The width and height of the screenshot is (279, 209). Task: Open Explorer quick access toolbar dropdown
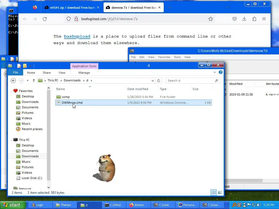(30, 66)
